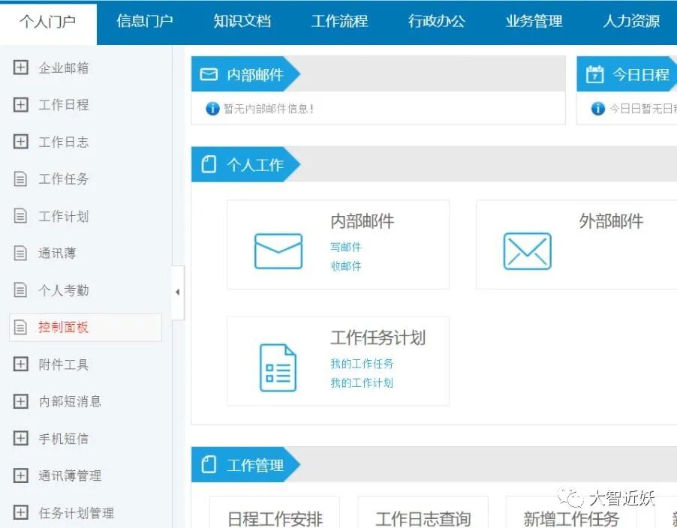Click the 工作任务 document icon
Viewport: 677px width, 528px height.
point(20,179)
